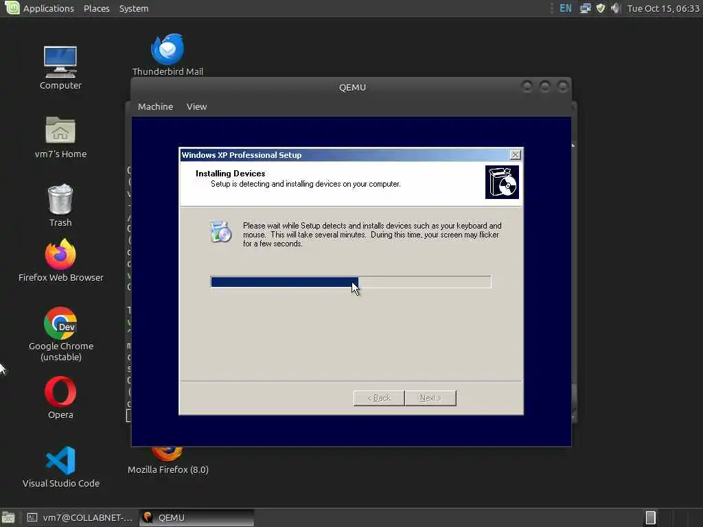The image size is (703, 527).
Task: Open QEMU View menu
Action: tap(196, 106)
